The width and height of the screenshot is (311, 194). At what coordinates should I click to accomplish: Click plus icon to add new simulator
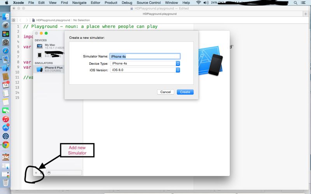tap(36, 173)
